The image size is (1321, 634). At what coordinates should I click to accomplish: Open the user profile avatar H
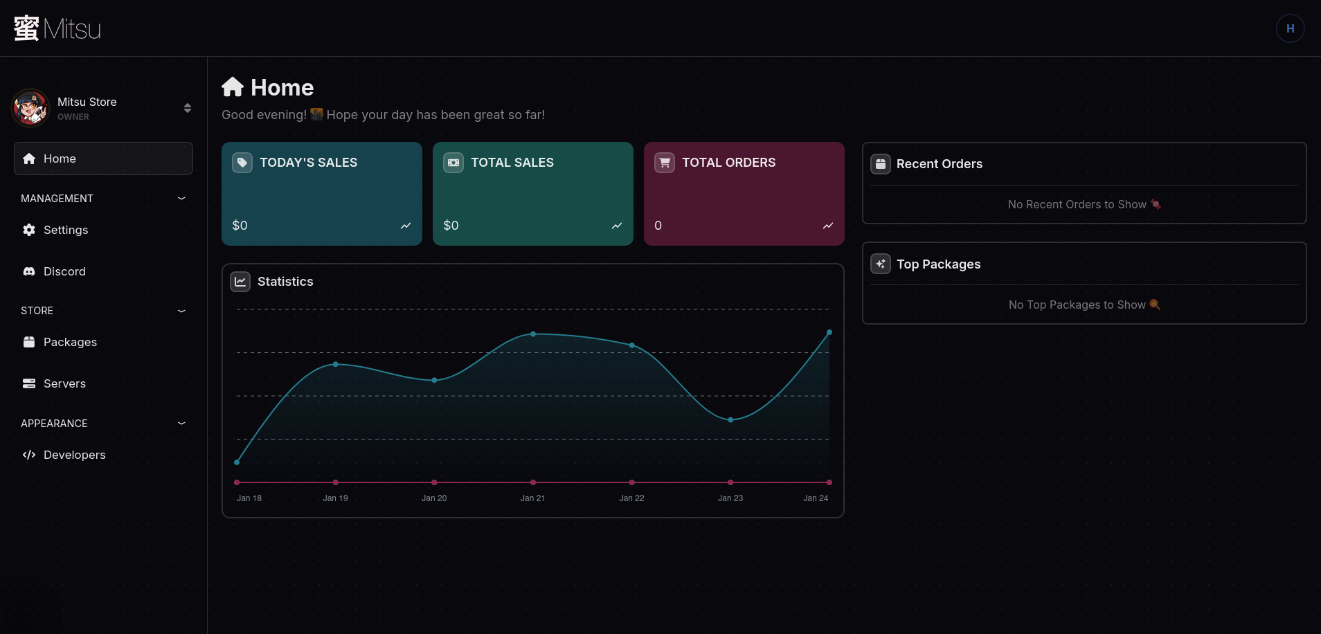coord(1290,28)
